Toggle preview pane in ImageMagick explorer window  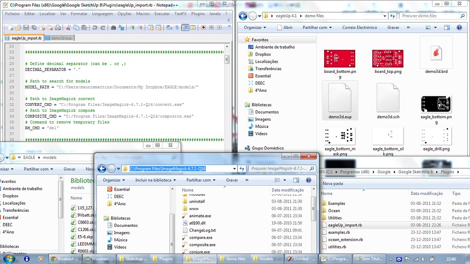pos(296,180)
